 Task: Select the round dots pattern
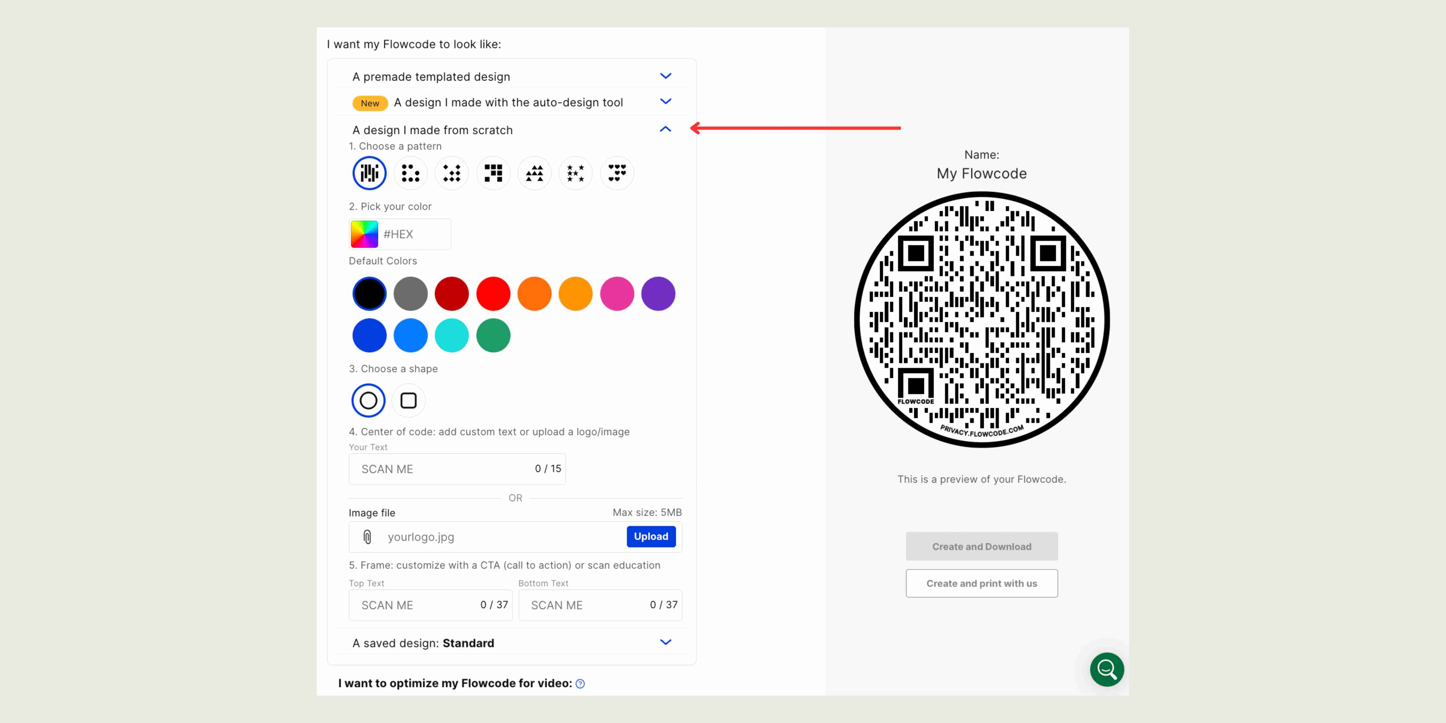click(410, 173)
